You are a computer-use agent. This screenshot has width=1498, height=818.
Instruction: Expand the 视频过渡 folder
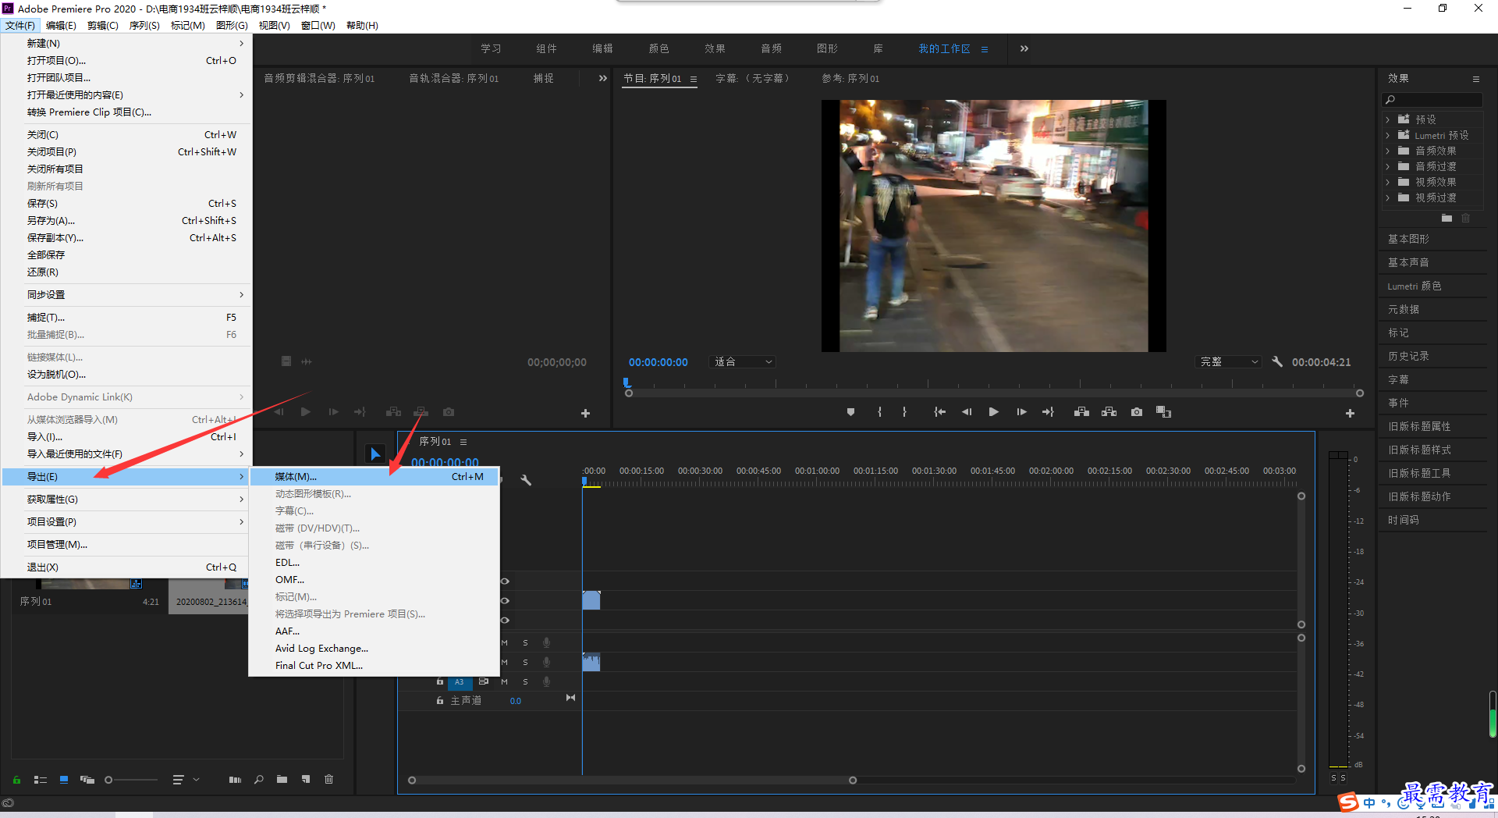1388,197
